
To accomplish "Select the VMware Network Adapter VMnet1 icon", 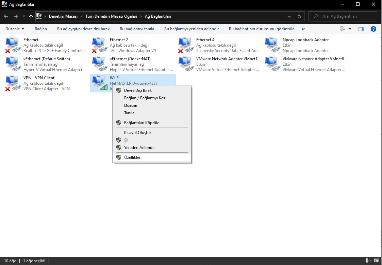I will pos(186,64).
